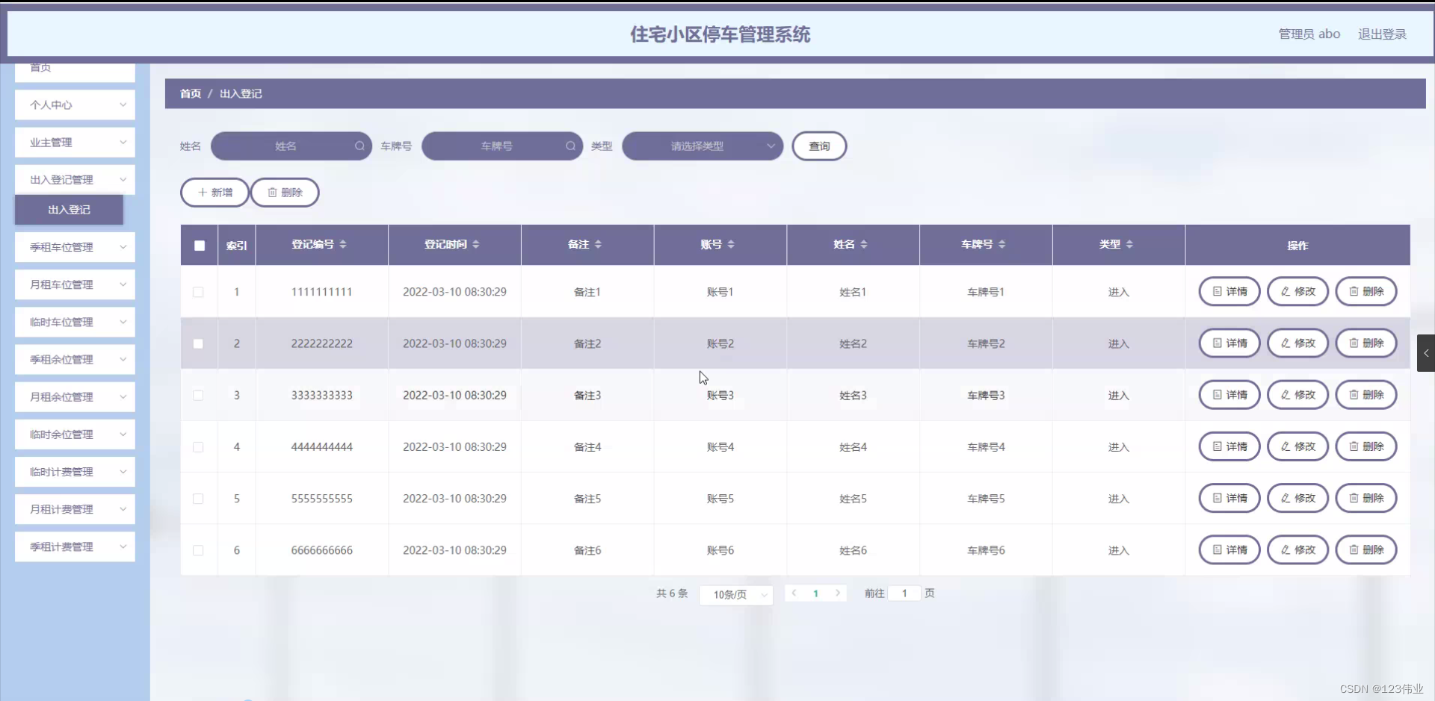Click 退出登录 to log out
This screenshot has height=701, width=1435.
pos(1381,34)
